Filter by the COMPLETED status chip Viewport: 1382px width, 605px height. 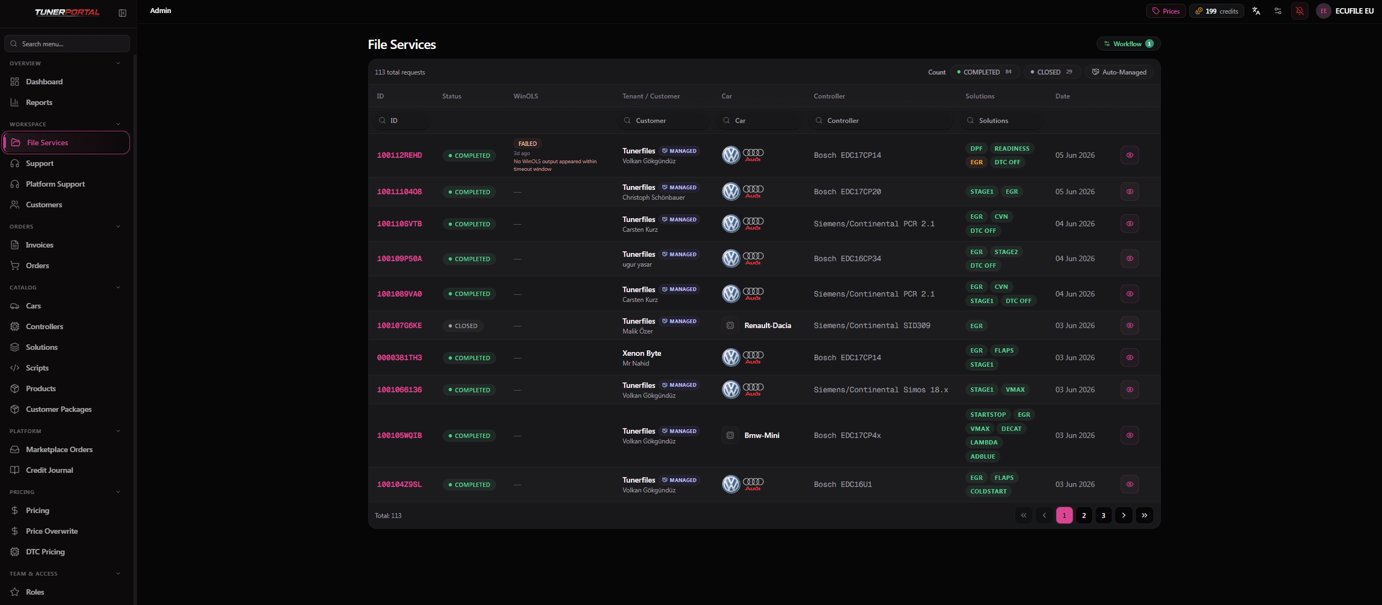point(984,72)
